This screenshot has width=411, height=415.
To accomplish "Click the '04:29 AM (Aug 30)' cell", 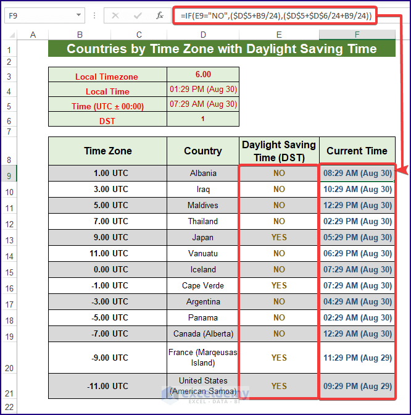I will 357,302.
